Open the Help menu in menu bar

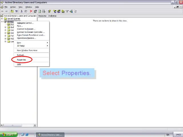37,7
